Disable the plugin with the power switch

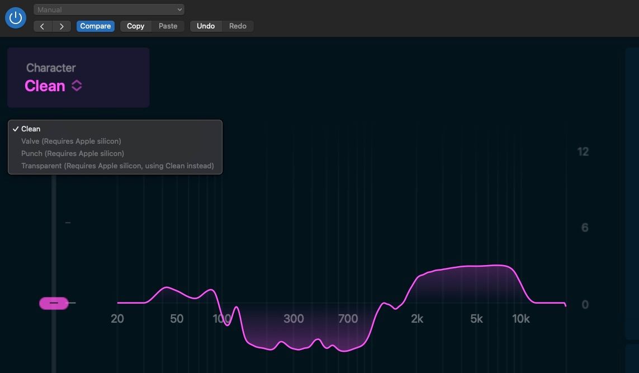click(15, 17)
